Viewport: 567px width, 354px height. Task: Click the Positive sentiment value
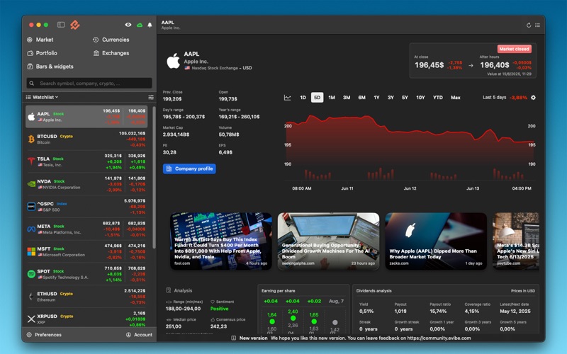pyautogui.click(x=219, y=309)
